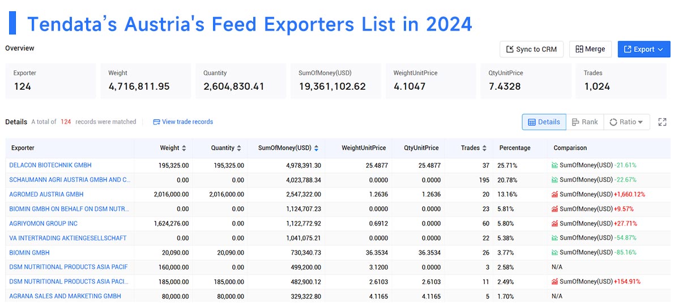Screen dimensions: 674x304
Task: Open BIOMIN GMBH exporter link
Action: [x=29, y=252]
